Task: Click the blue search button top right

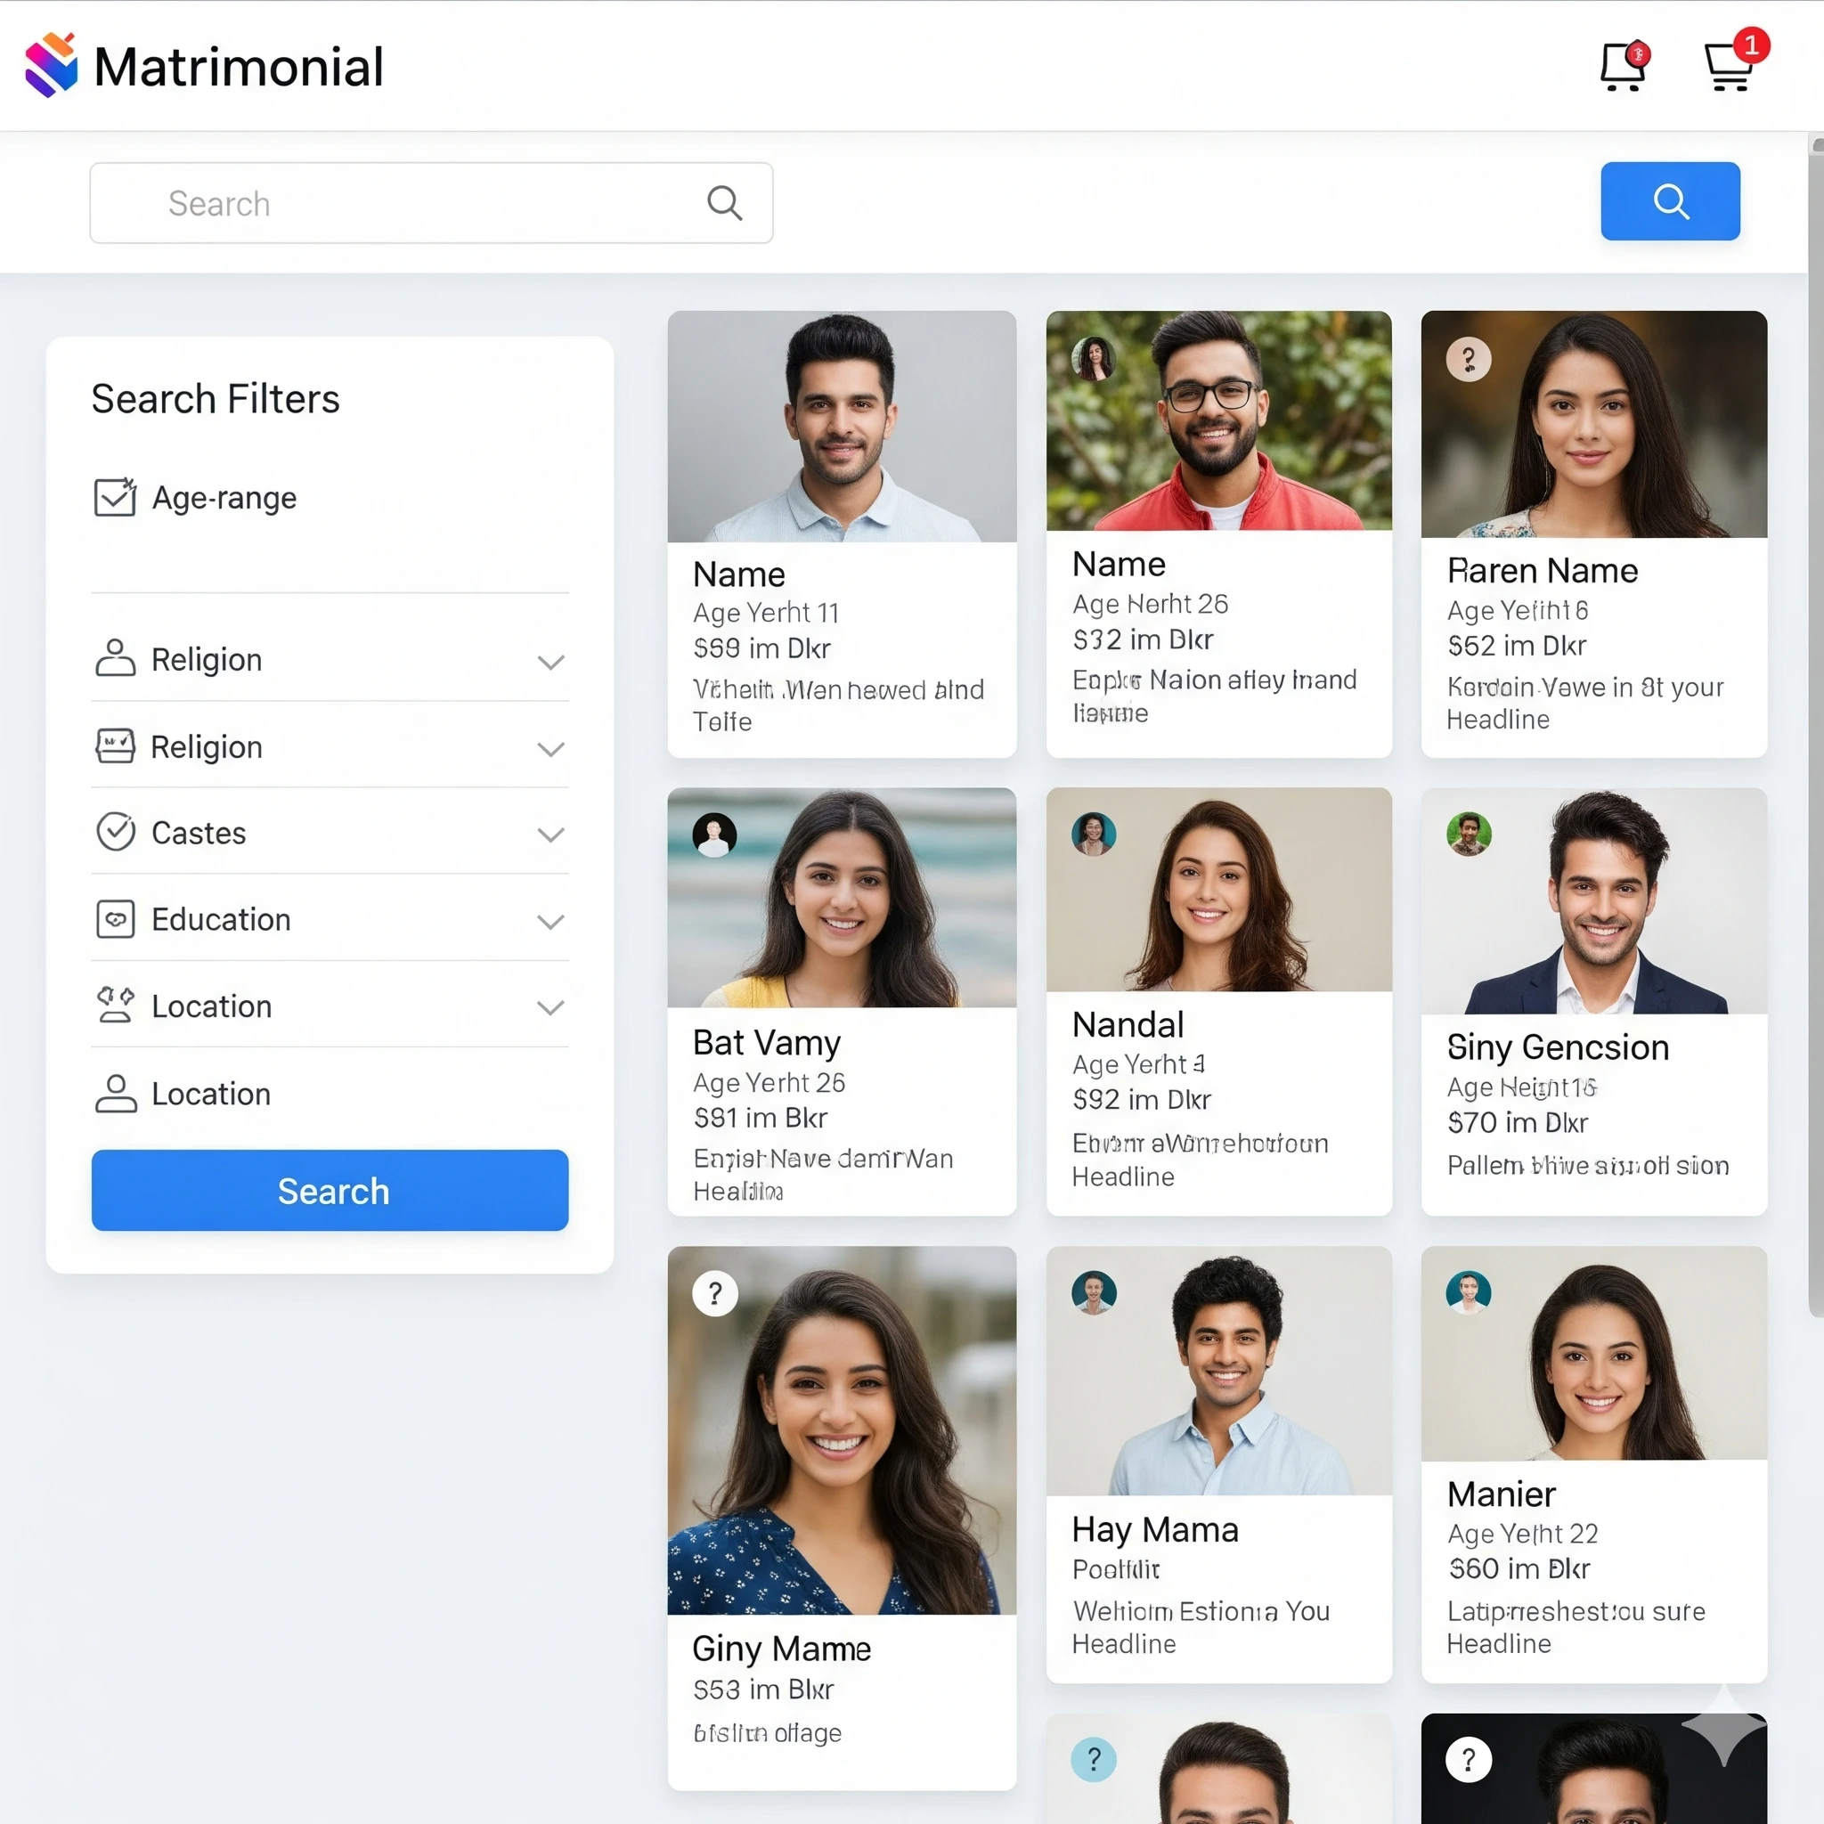Action: coord(1669,201)
